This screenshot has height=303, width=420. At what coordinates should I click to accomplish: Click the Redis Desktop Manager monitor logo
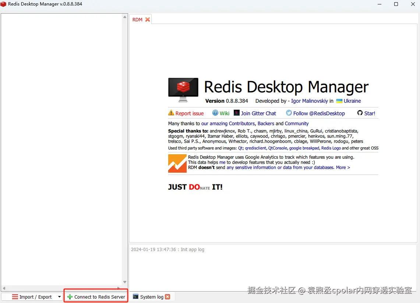pyautogui.click(x=183, y=90)
